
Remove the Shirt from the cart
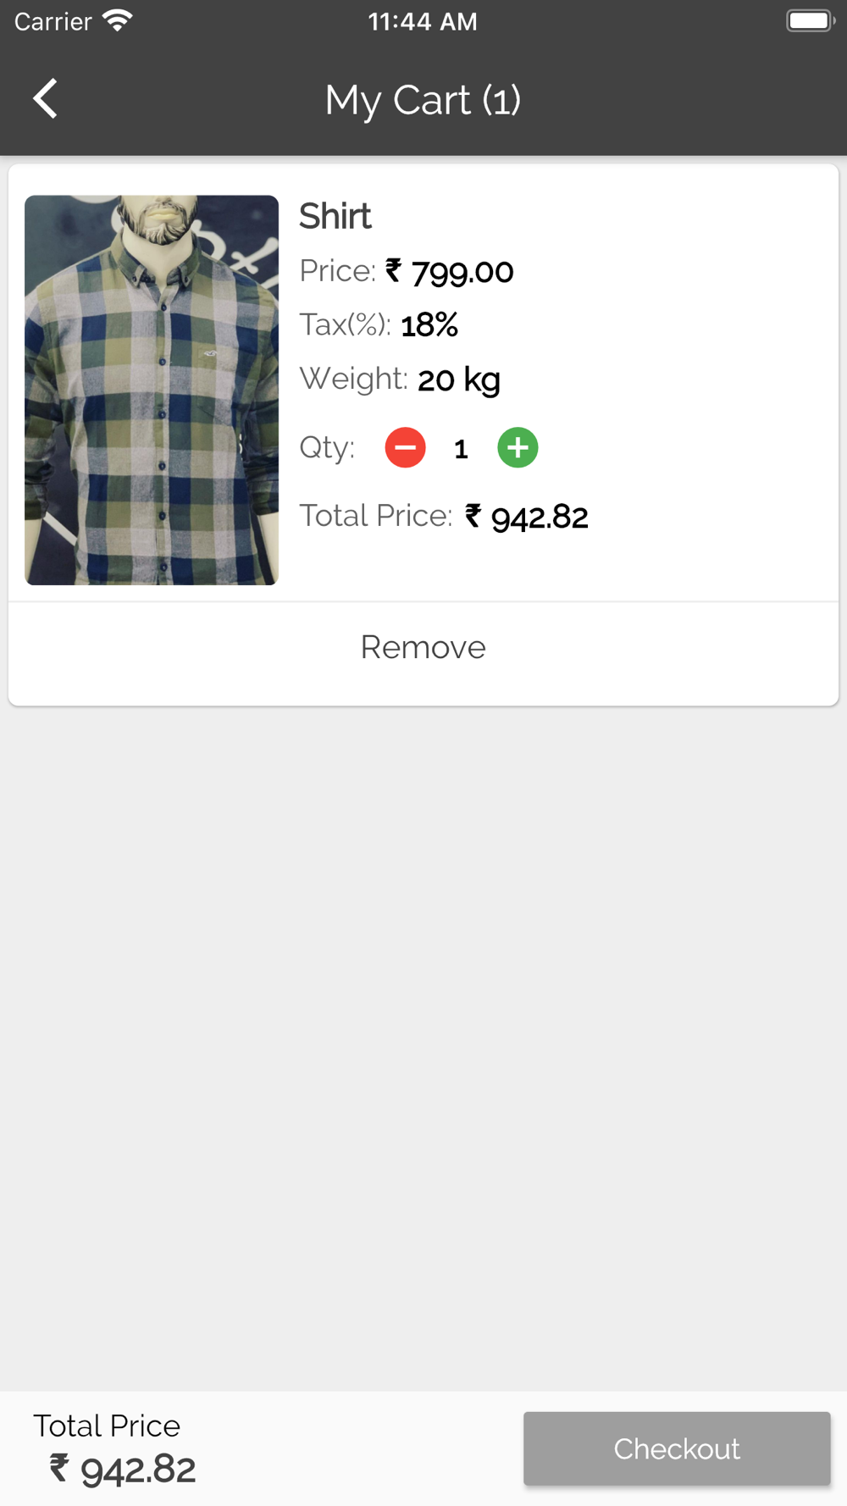tap(423, 647)
